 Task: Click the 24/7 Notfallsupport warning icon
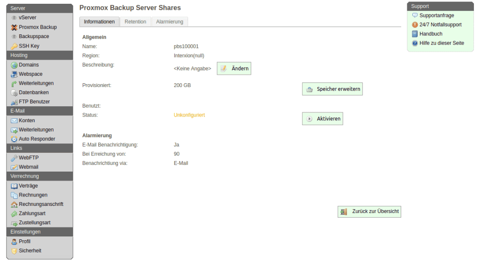(x=415, y=24)
